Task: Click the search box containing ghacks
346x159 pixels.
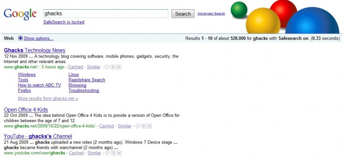Action: click(106, 13)
